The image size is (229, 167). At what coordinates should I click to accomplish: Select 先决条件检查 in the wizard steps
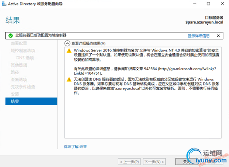click(x=23, y=87)
